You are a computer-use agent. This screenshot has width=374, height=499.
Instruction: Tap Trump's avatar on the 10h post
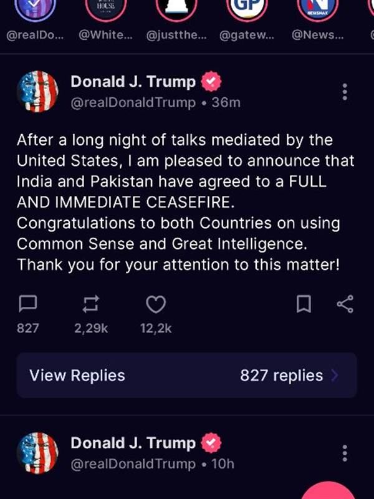tap(37, 453)
